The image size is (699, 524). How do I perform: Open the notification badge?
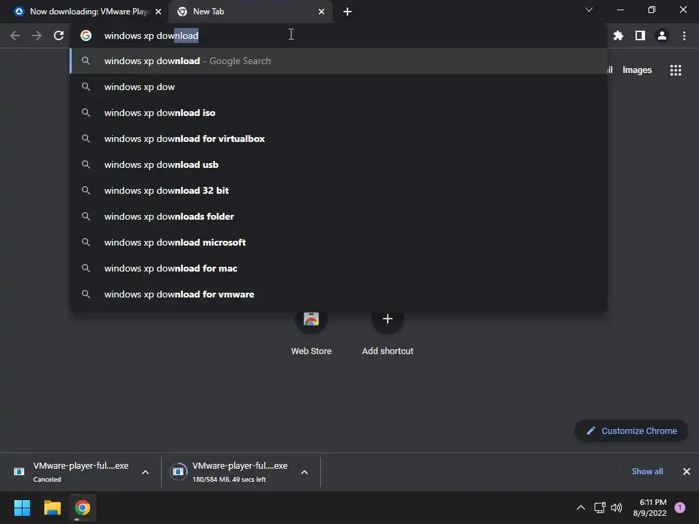pyautogui.click(x=680, y=508)
